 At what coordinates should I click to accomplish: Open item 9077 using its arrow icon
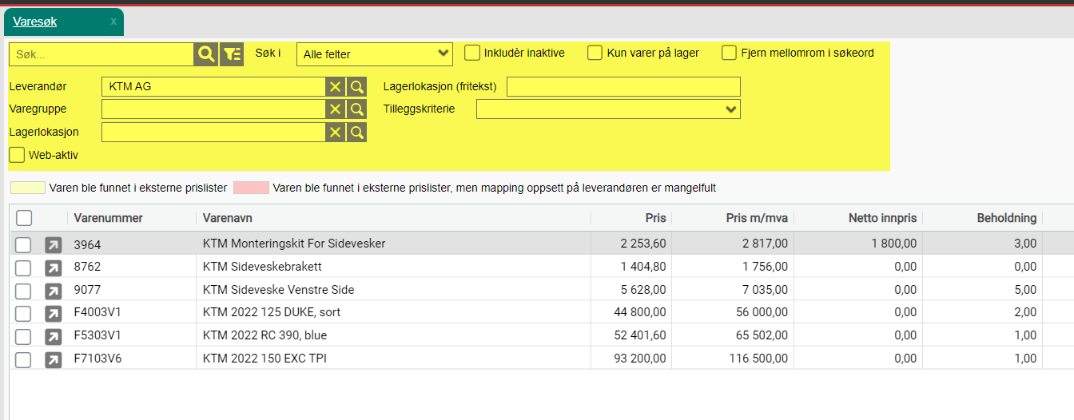(x=53, y=290)
